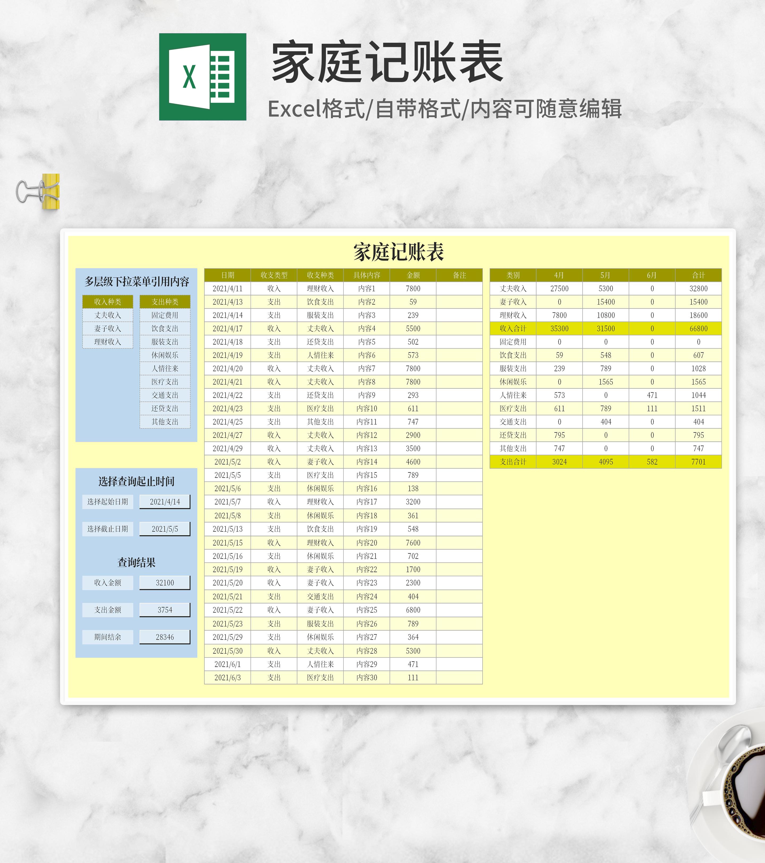Select the 支出种类 header cell
Image resolution: width=765 pixels, height=863 pixels.
pos(165,301)
